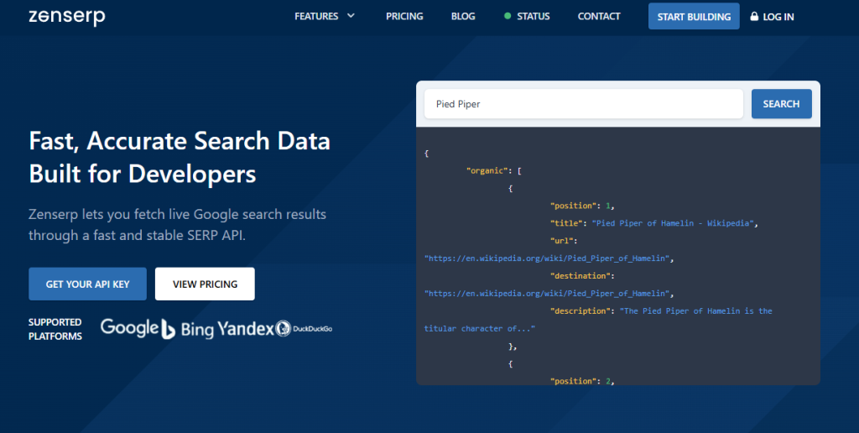The height and width of the screenshot is (433, 859).
Task: Click the Wikipedia URL in JSON output
Action: point(549,258)
